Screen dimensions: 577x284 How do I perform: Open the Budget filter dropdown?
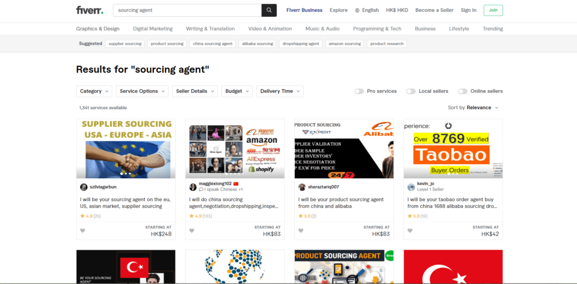[x=237, y=91]
